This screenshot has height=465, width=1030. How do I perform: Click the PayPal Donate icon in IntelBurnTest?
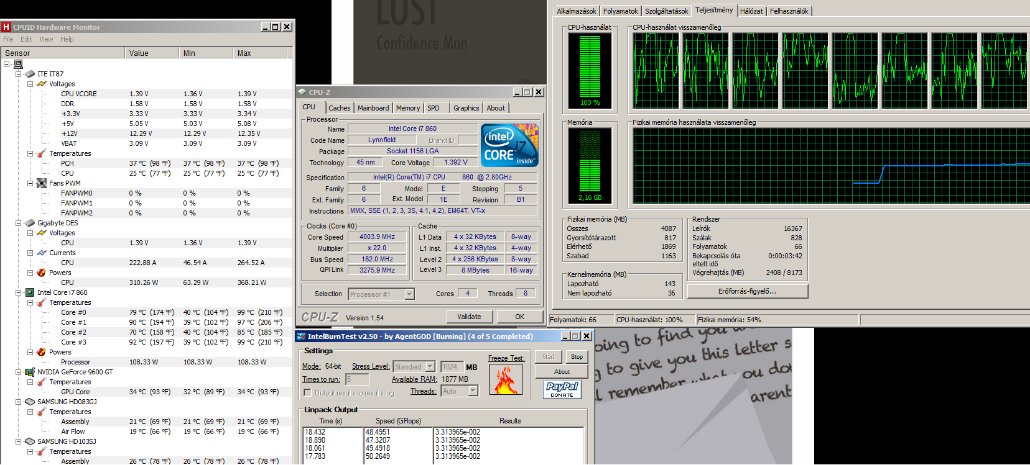click(562, 390)
